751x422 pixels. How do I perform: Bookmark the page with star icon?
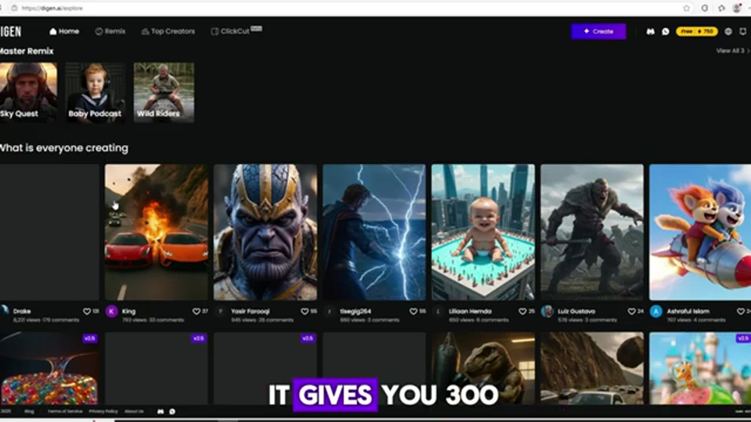pos(686,8)
